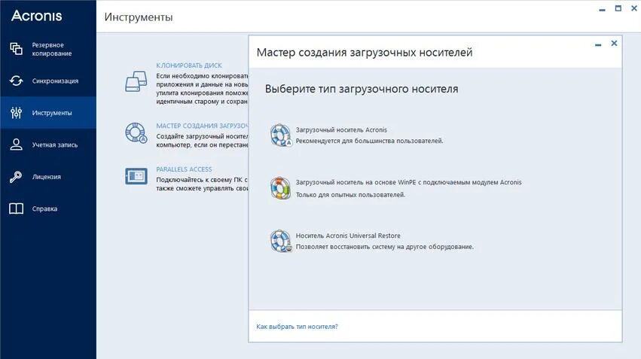Click the Help book icon
The height and width of the screenshot is (359, 641).
tap(16, 208)
